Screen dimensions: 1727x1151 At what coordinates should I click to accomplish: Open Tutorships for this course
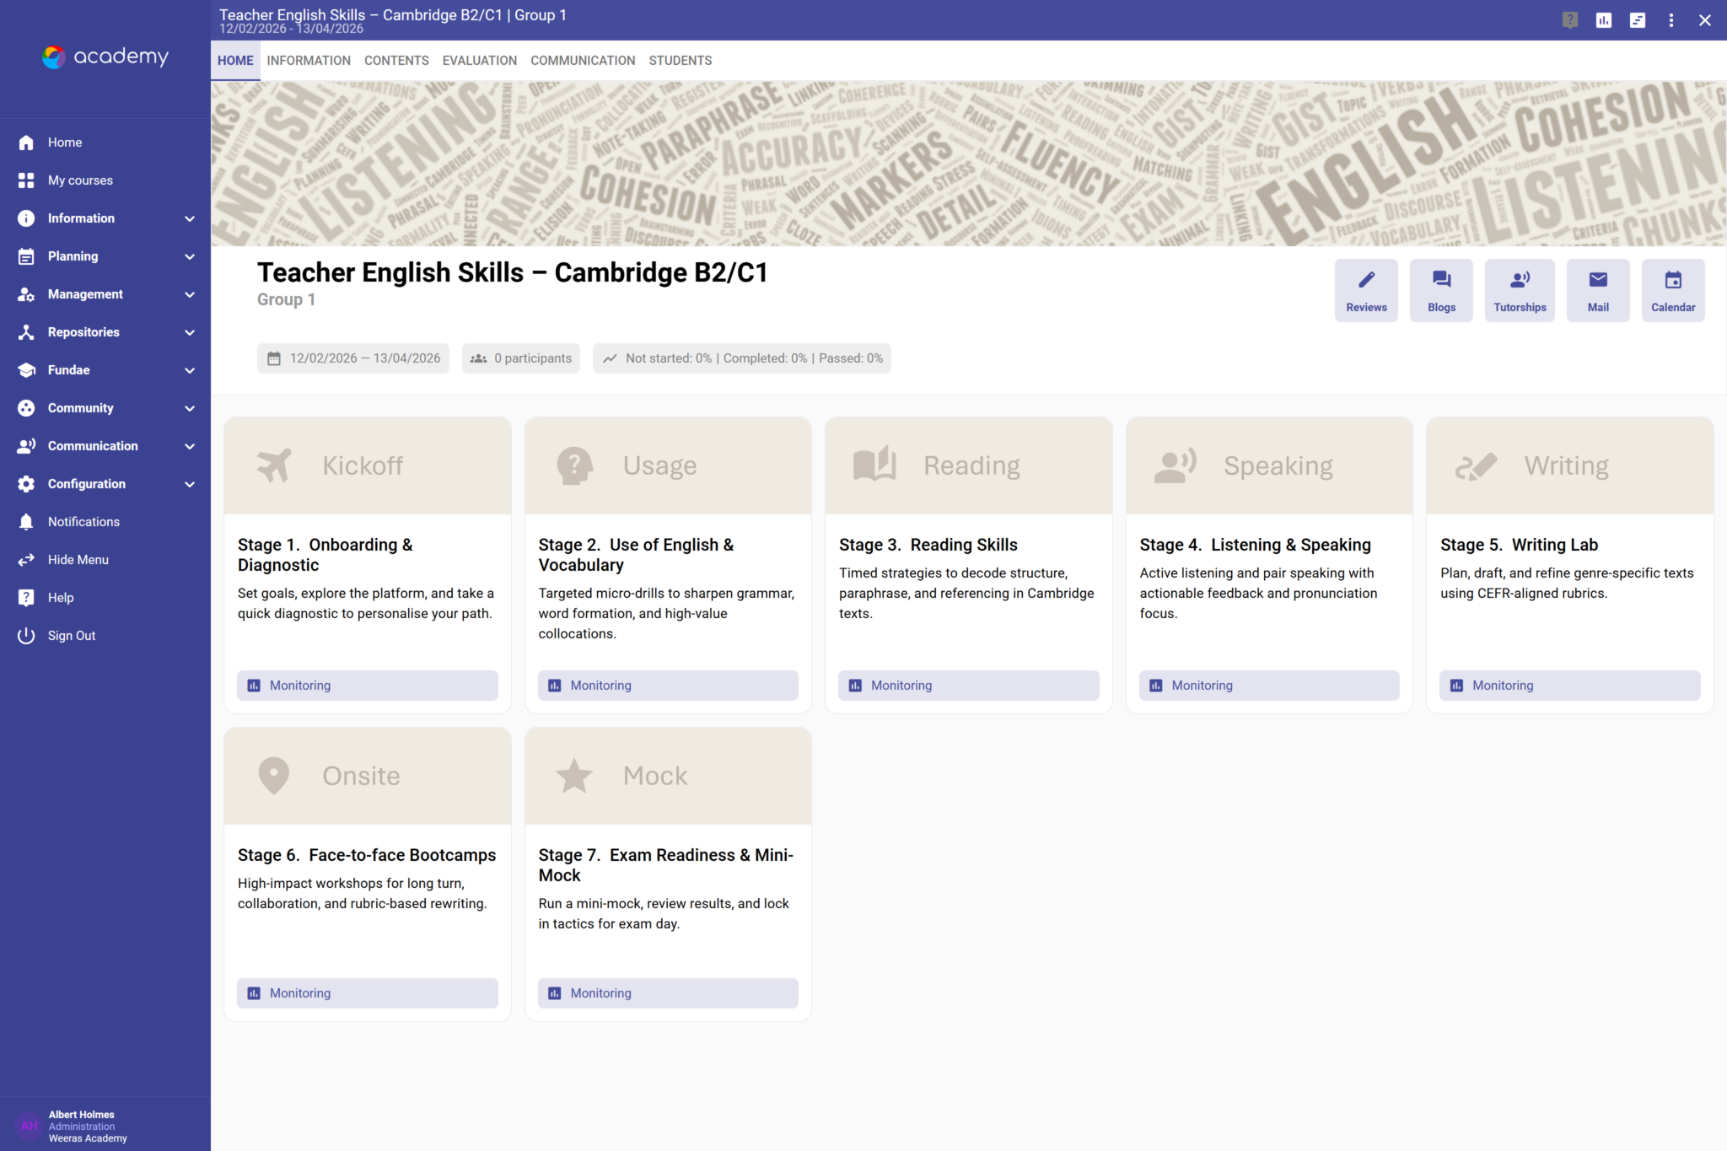(1519, 289)
